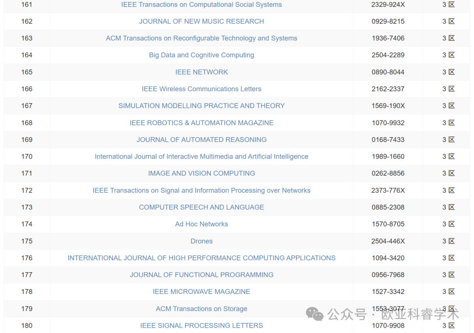Viewport: 474px width, 333px height.
Task: Click ISSN 1070-9932
Action: coord(388,123)
